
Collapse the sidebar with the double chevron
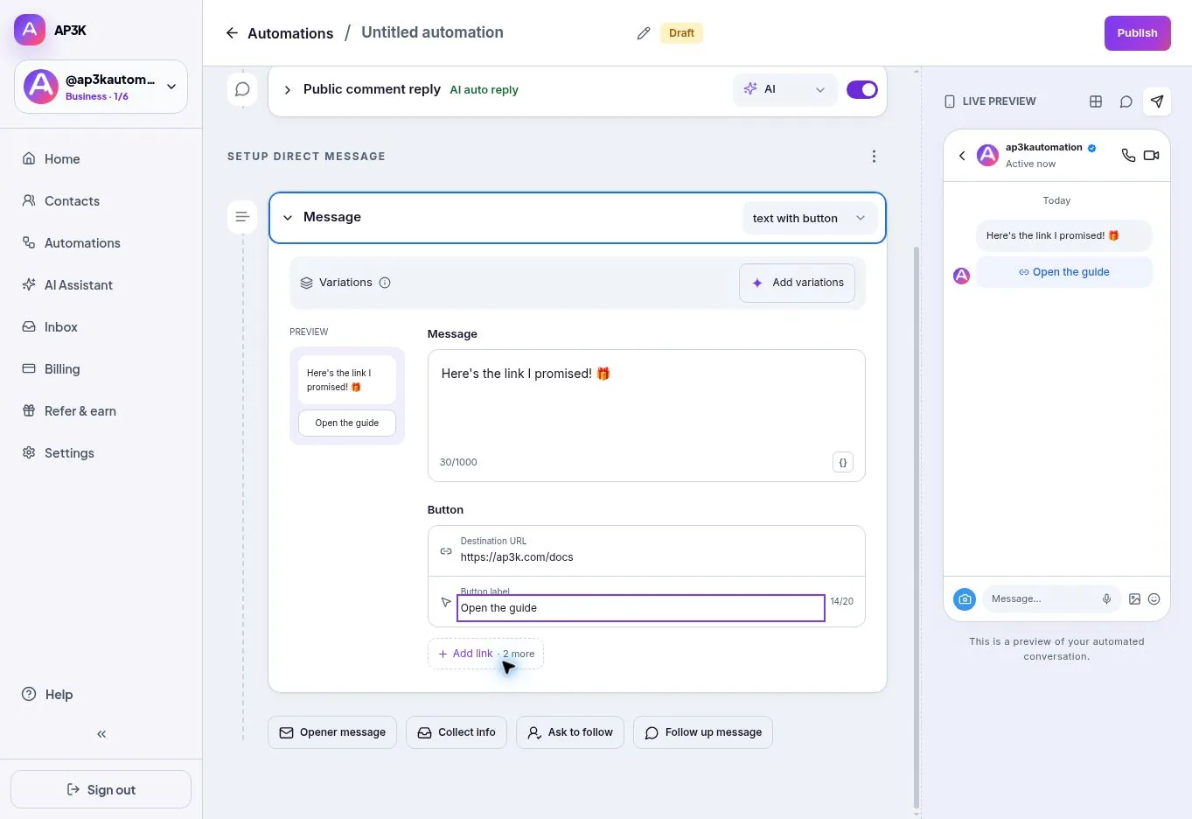(101, 734)
